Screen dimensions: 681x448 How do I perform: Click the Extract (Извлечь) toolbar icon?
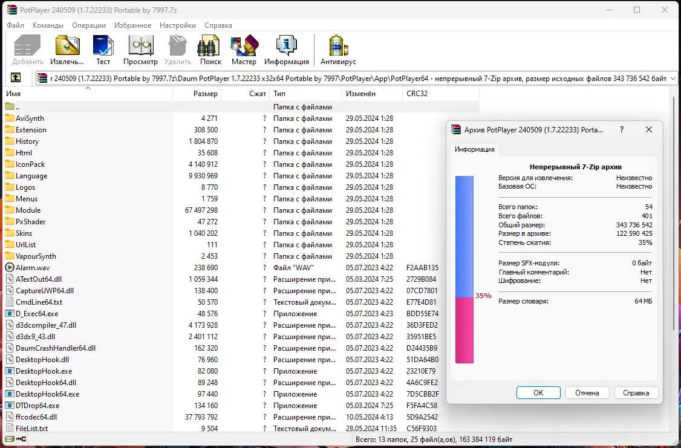coord(67,50)
